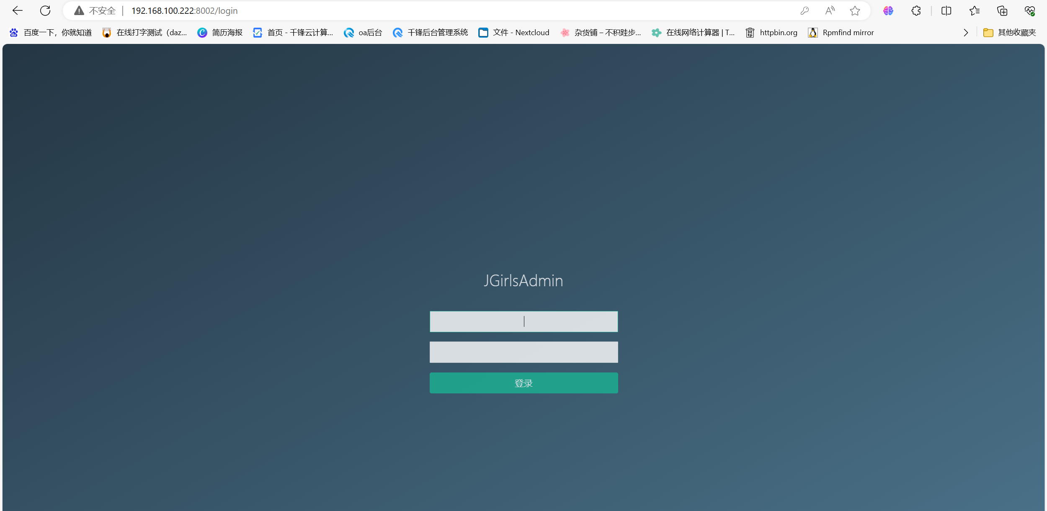Open the 文件 - Nextcloud bookmark

(x=514, y=33)
